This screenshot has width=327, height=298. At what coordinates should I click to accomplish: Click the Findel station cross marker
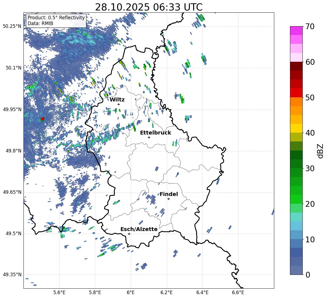[x=168, y=199]
